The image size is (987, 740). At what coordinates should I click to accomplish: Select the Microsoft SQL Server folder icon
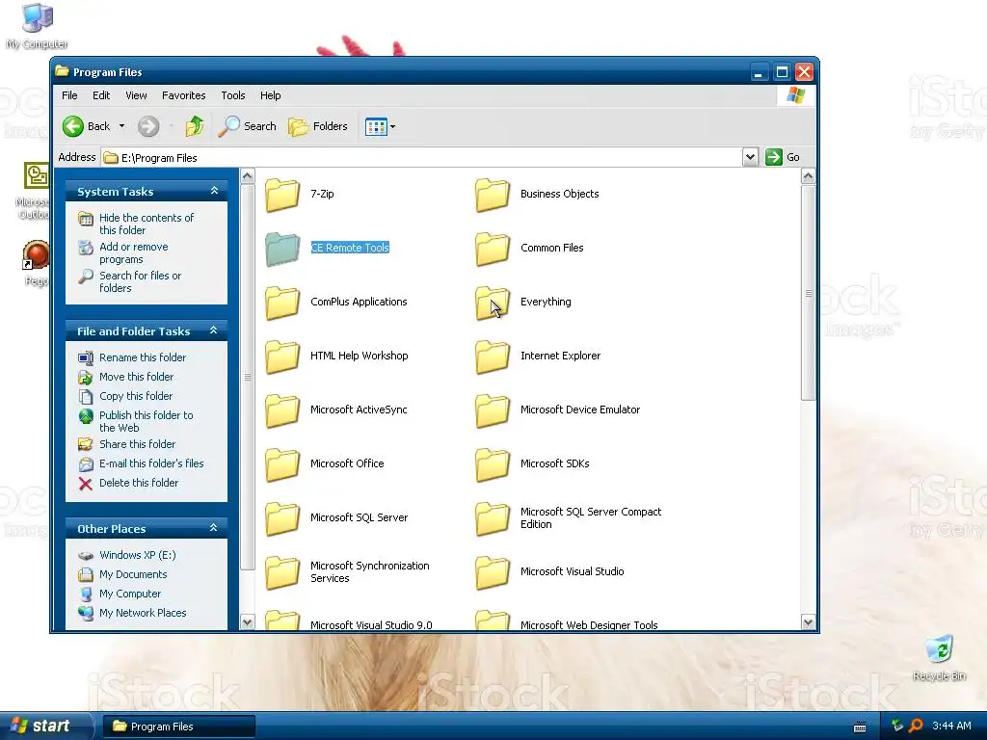coord(282,518)
